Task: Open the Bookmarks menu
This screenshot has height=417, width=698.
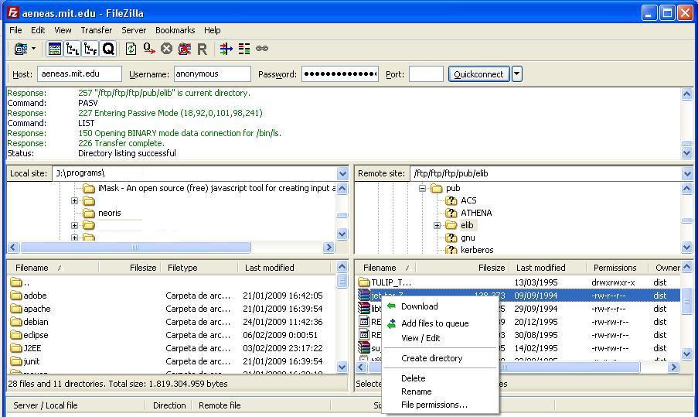Action: click(x=175, y=30)
